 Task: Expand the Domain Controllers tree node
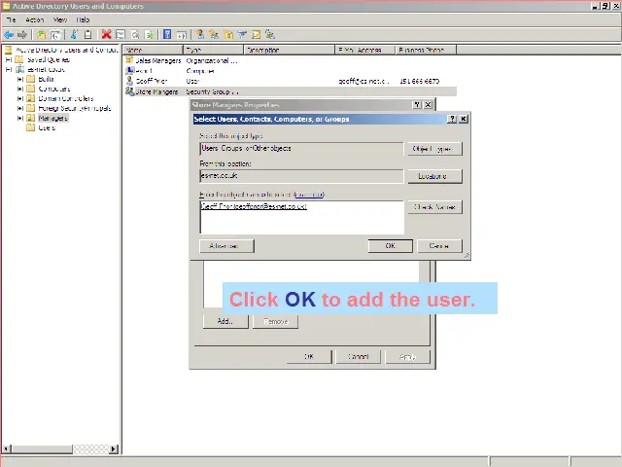(x=19, y=98)
